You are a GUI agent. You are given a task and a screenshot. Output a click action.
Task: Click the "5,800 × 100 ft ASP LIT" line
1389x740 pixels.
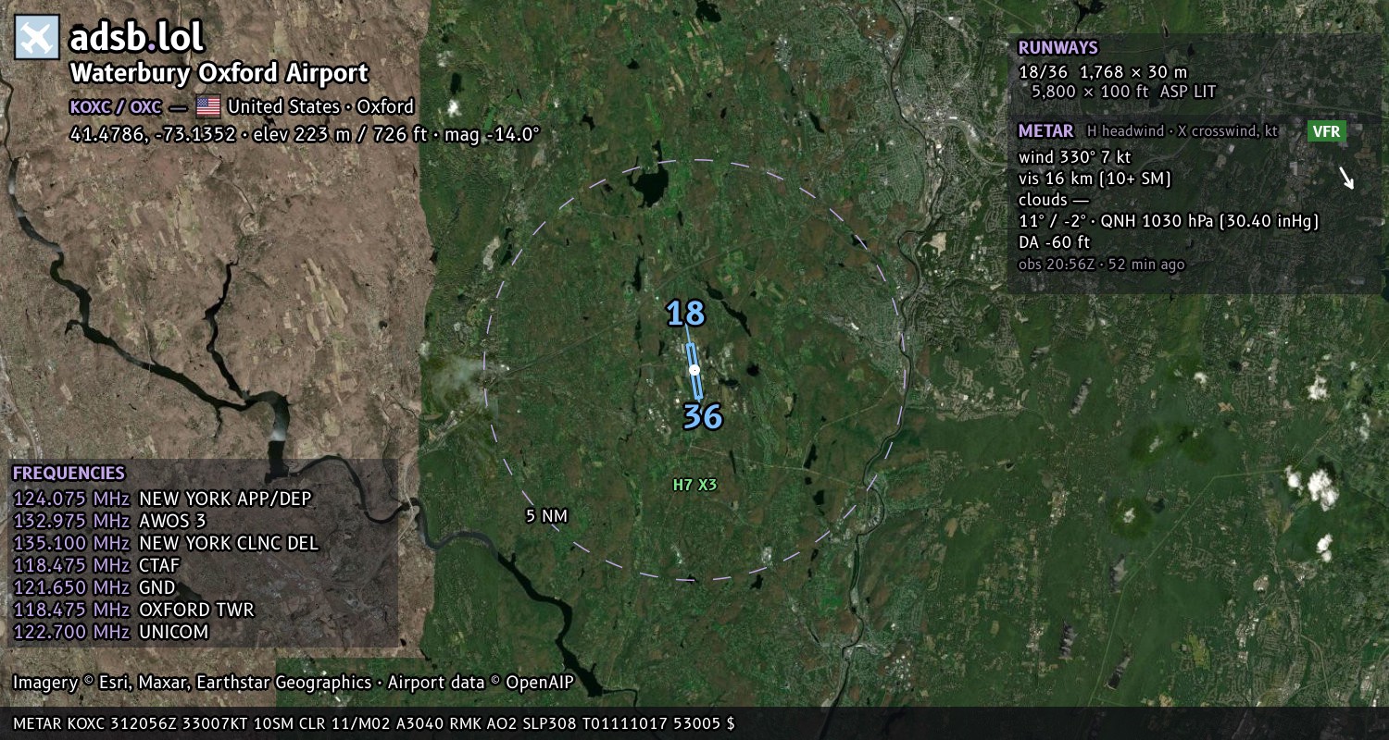click(1123, 92)
